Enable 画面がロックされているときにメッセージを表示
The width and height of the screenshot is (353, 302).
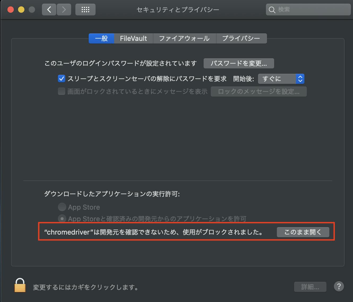[x=61, y=91]
